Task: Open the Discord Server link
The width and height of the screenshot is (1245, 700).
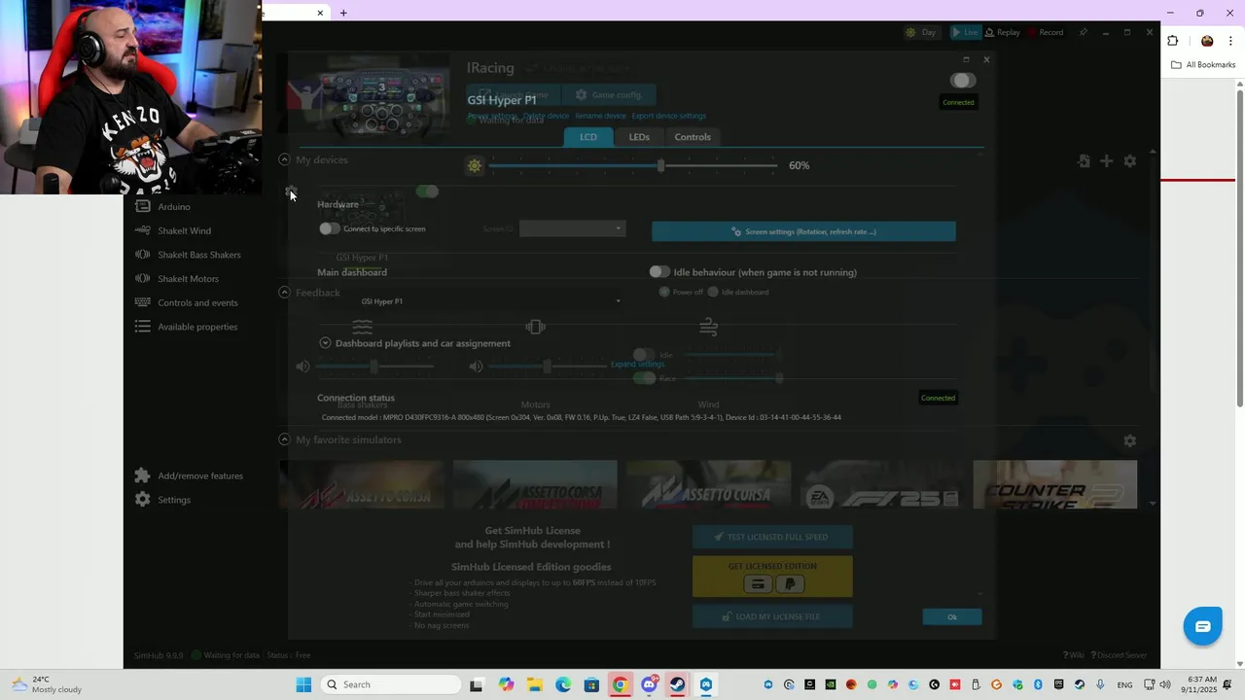Action: [1120, 655]
